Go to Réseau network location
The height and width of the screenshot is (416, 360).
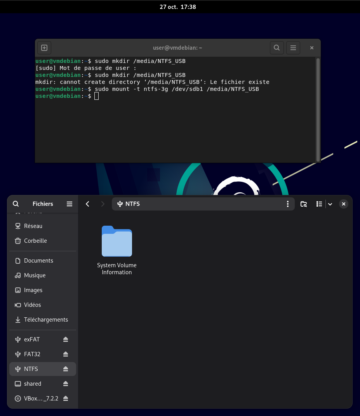(33, 226)
